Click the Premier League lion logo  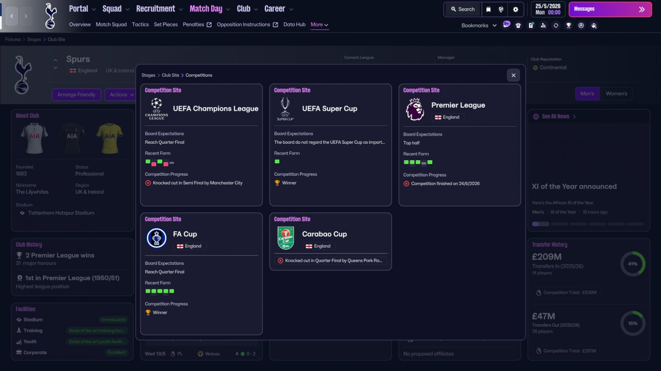(x=415, y=109)
